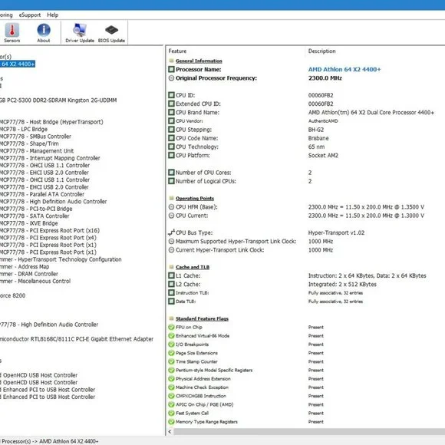Click the CPU ID row icon

tap(171, 95)
